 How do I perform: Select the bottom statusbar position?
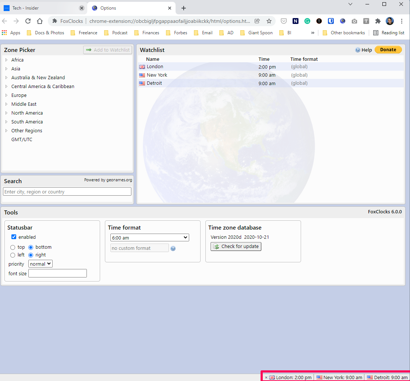(31, 247)
